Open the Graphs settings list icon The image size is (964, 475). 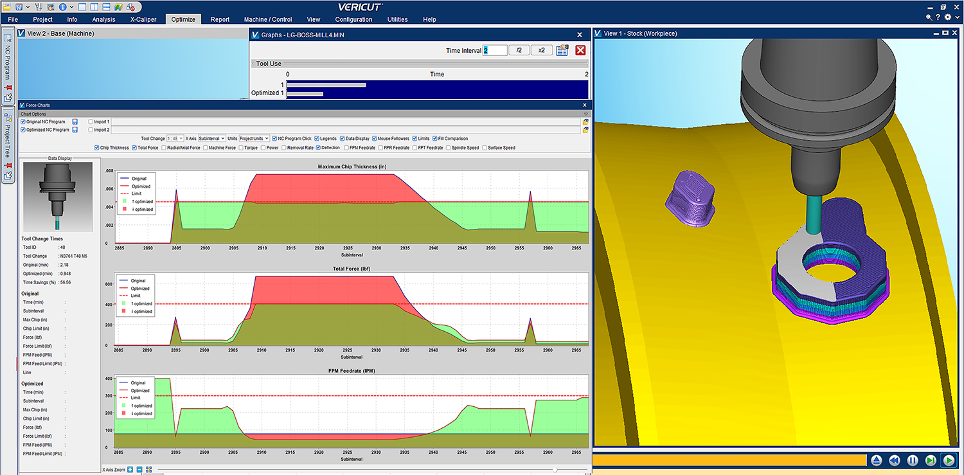pyautogui.click(x=562, y=50)
